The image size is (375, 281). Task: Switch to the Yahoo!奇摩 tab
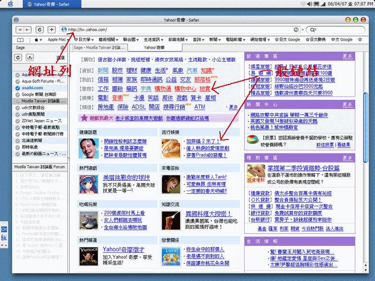(154, 48)
